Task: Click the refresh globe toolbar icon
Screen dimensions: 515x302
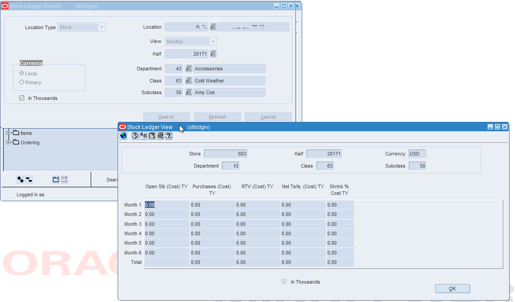Action: [x=135, y=136]
